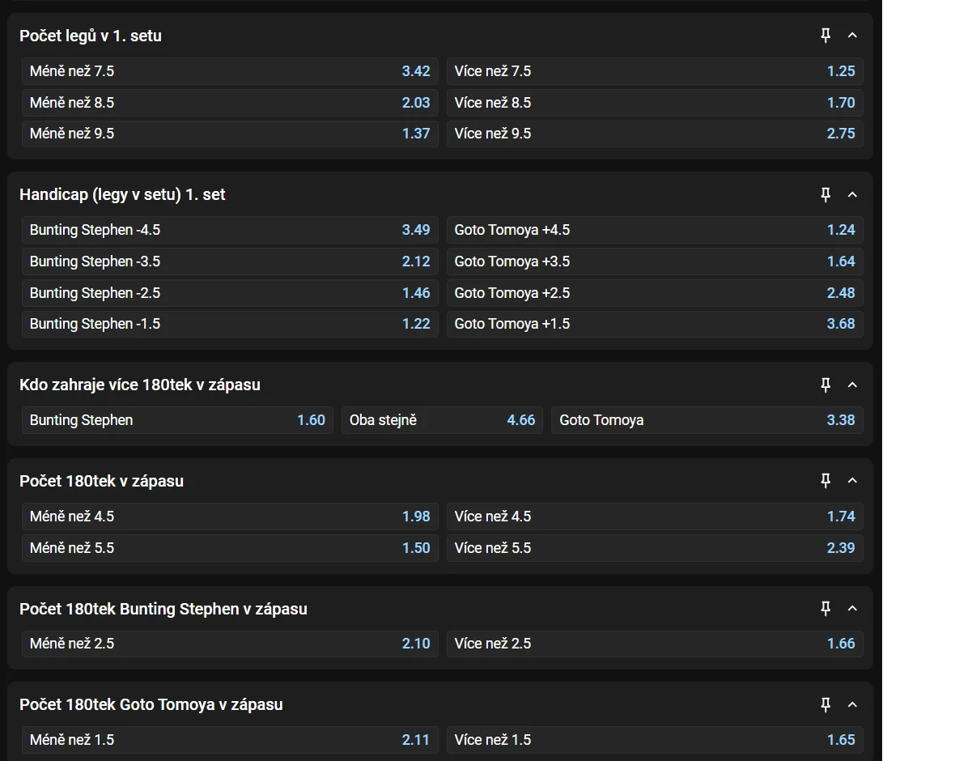Collapse Počet 180tek Goto Tomoya section
This screenshot has width=972, height=761.
click(852, 705)
